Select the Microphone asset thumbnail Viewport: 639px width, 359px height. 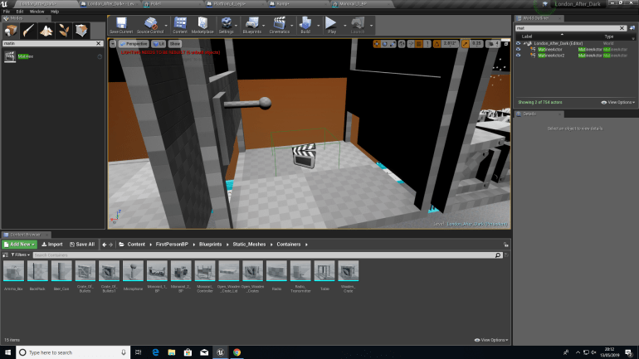click(133, 271)
